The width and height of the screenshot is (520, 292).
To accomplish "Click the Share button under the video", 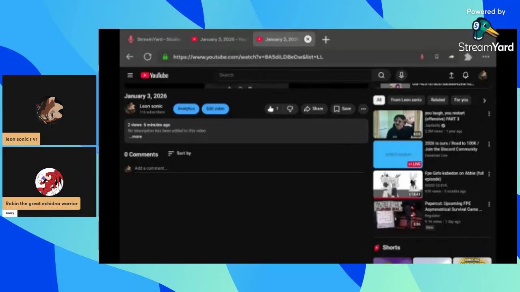I will pos(313,109).
